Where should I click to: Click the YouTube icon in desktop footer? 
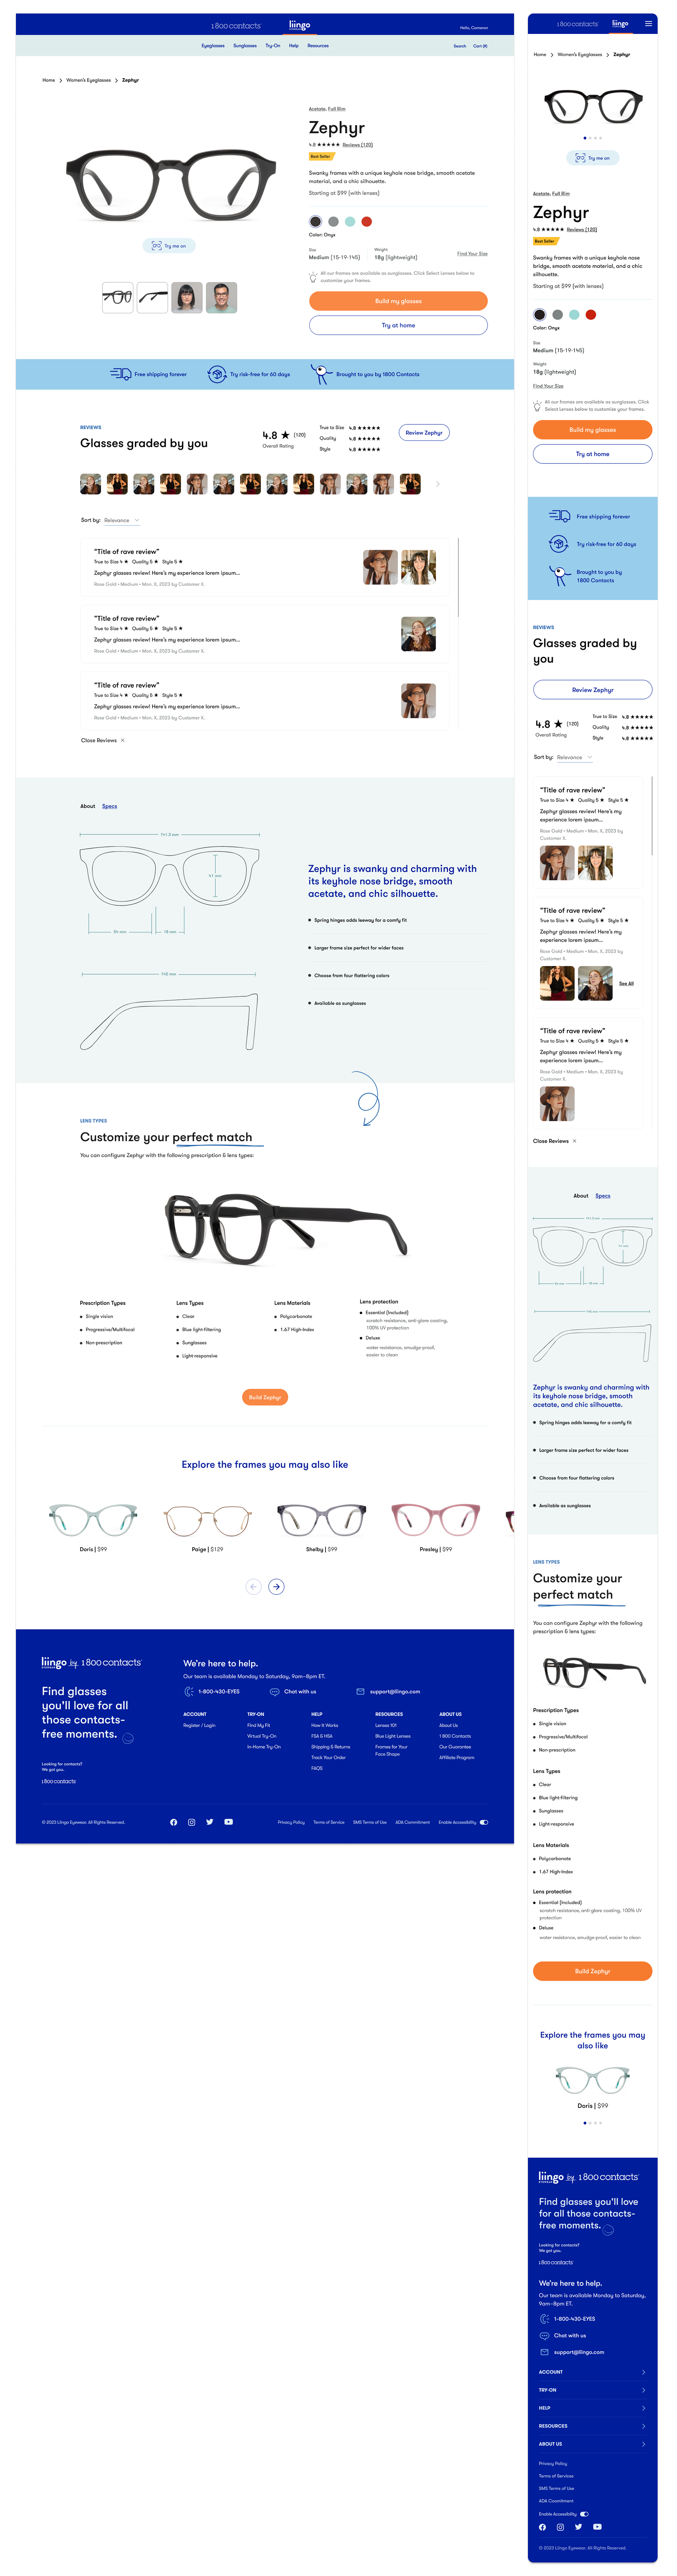228,1822
